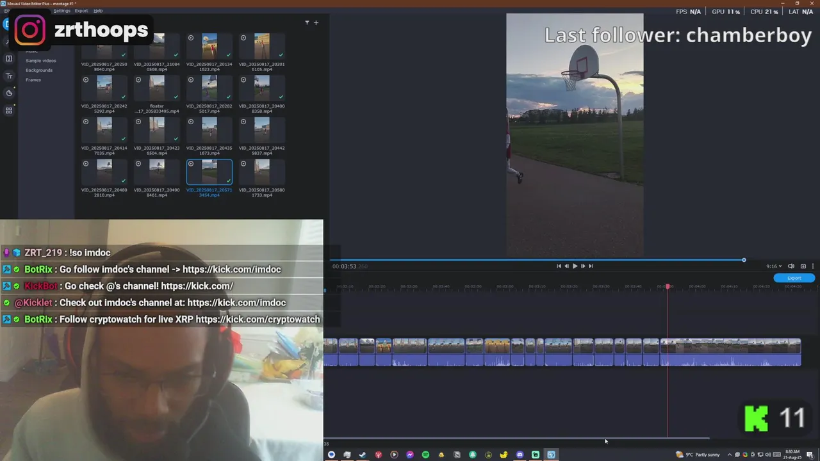Step back one frame in player
This screenshot has width=820, height=461.
tap(566, 266)
